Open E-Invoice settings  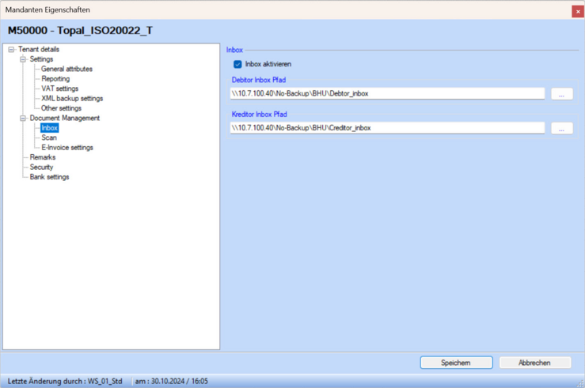pyautogui.click(x=66, y=147)
